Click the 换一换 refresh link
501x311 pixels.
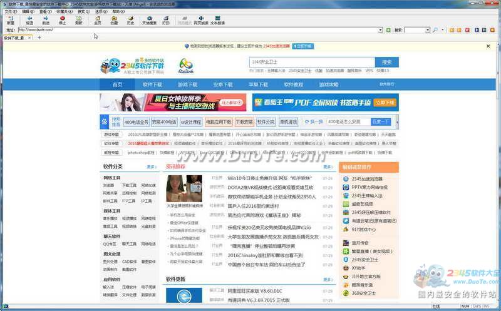click(314, 121)
